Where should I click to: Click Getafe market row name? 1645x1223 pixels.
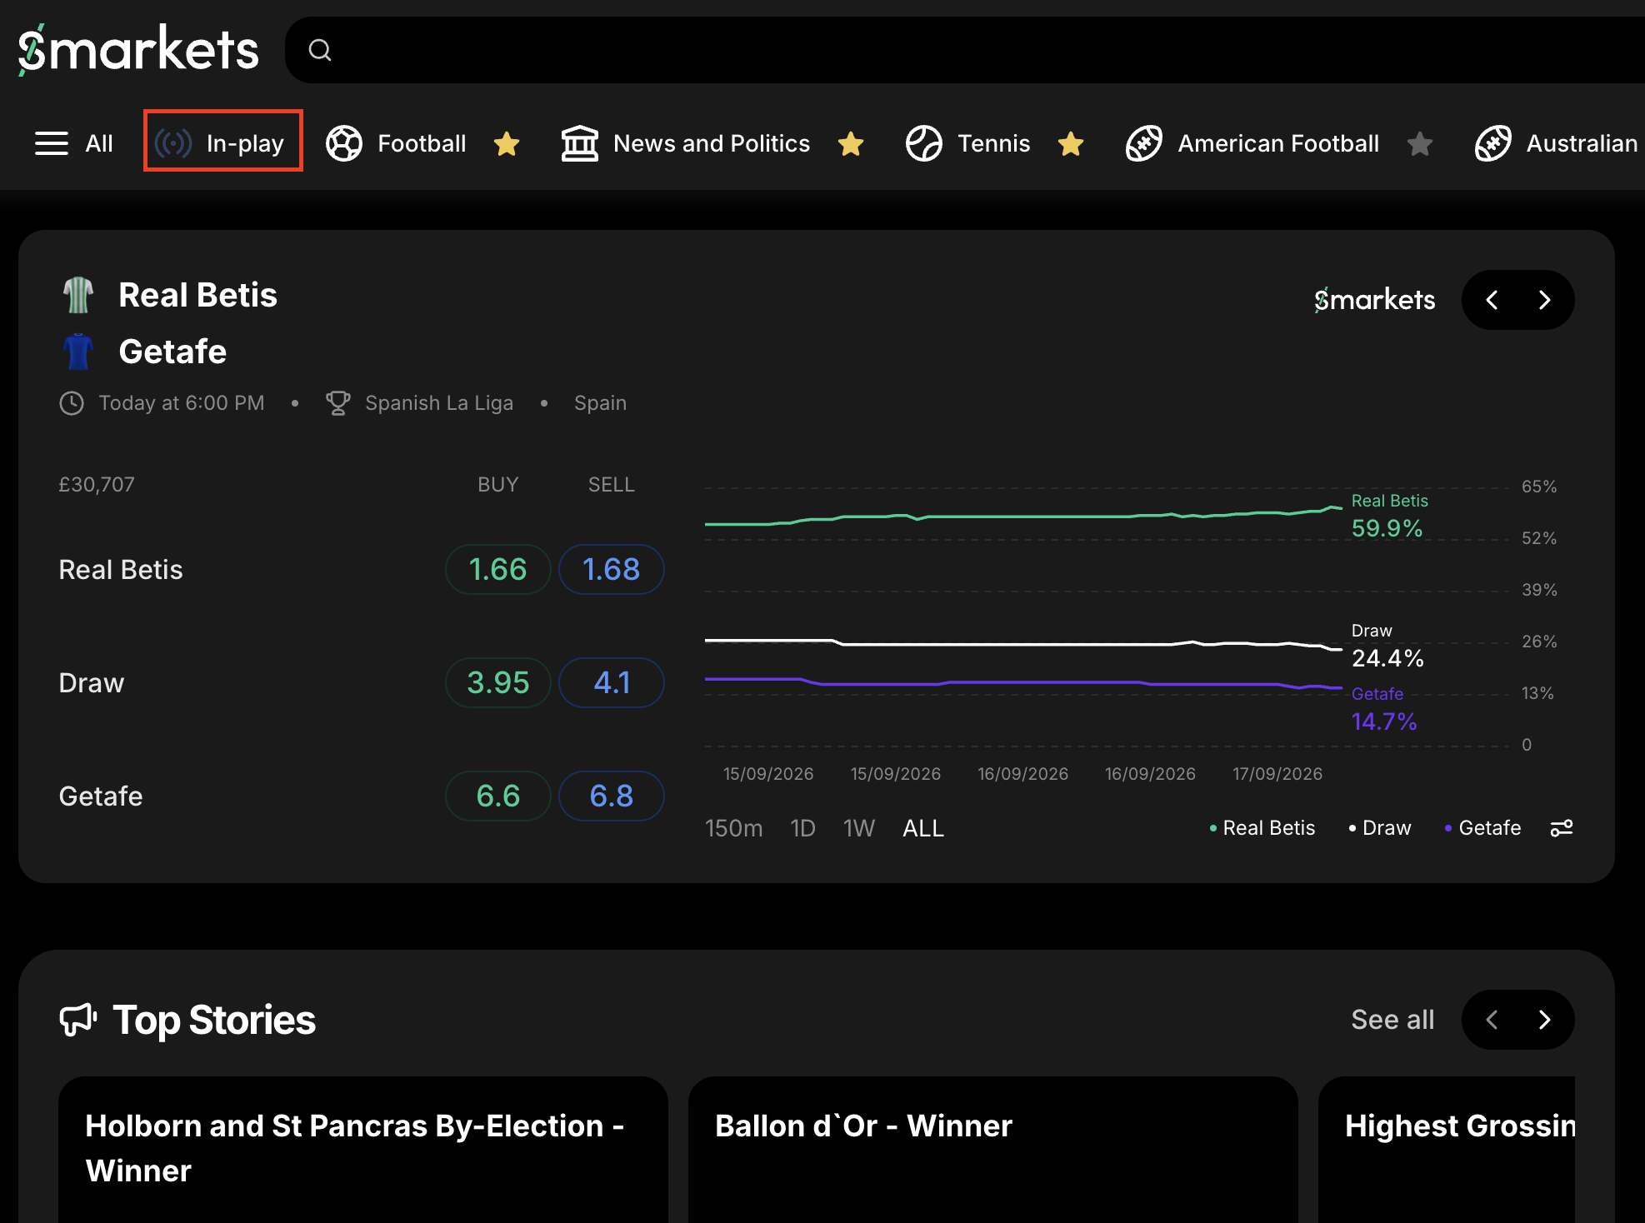coord(101,796)
